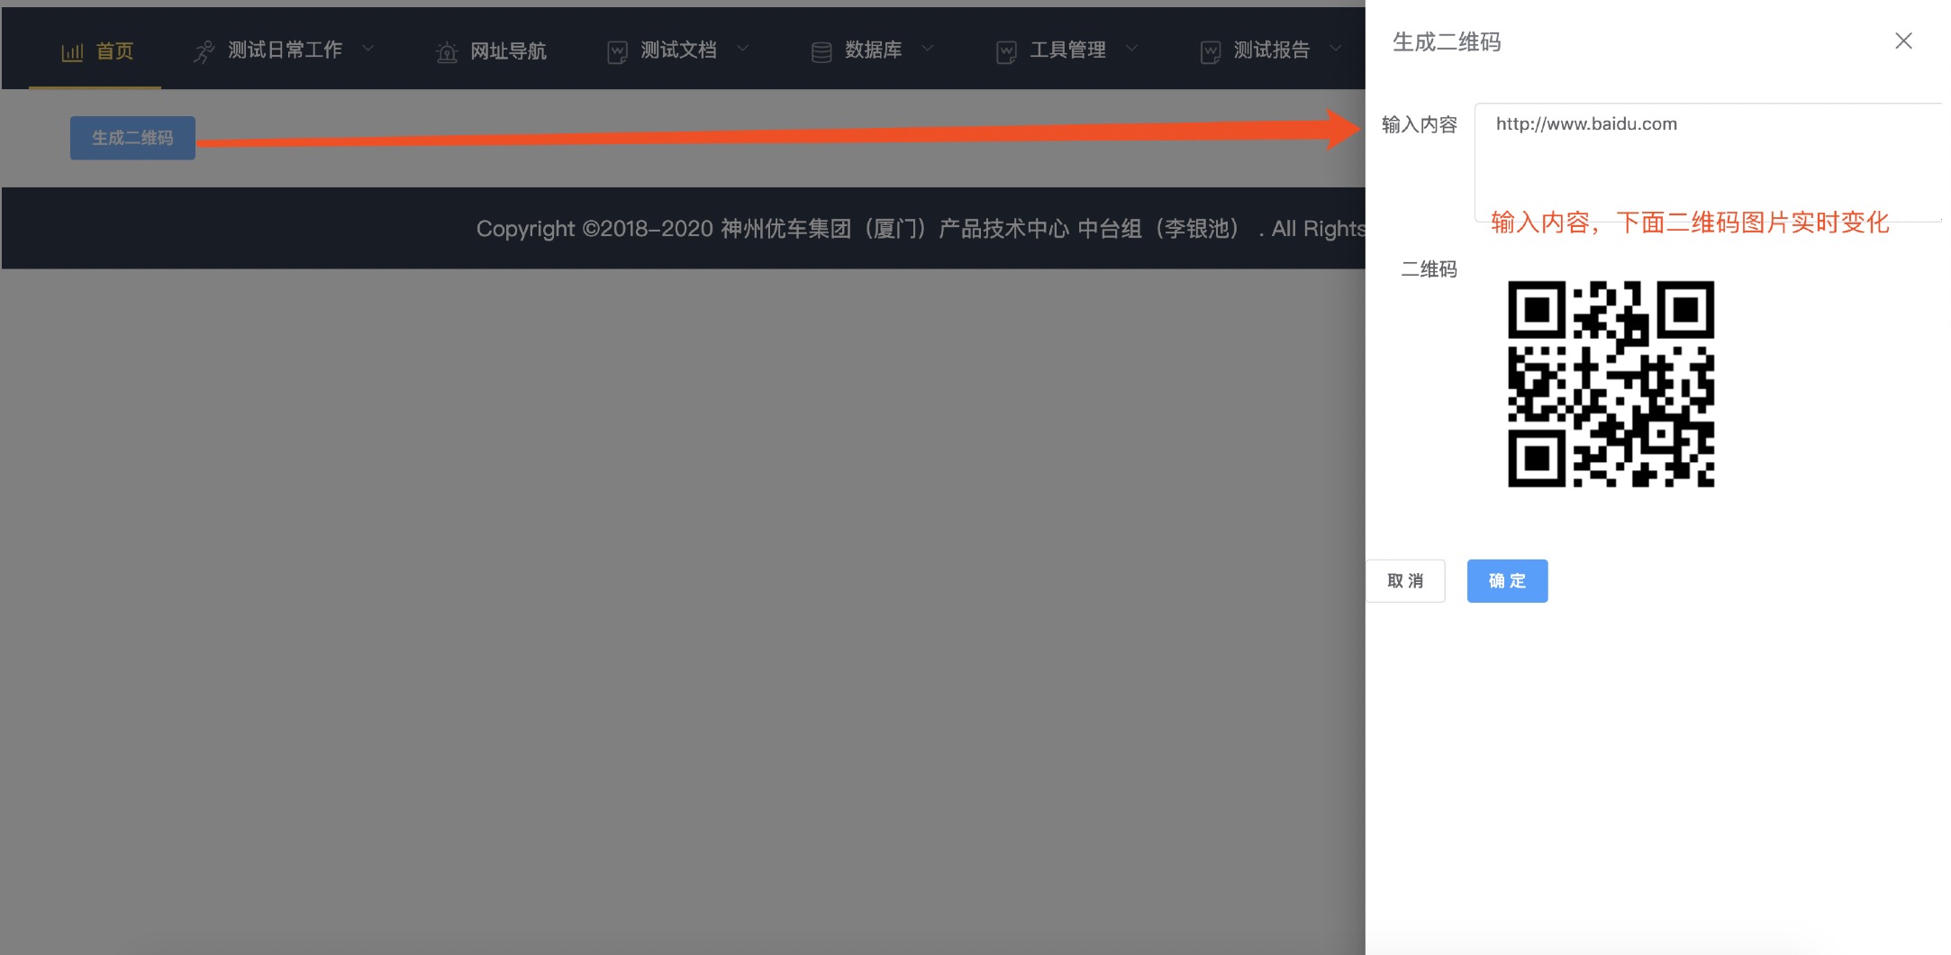Click the report icon beside 测试报告
The height and width of the screenshot is (955, 1951).
pyautogui.click(x=1210, y=50)
